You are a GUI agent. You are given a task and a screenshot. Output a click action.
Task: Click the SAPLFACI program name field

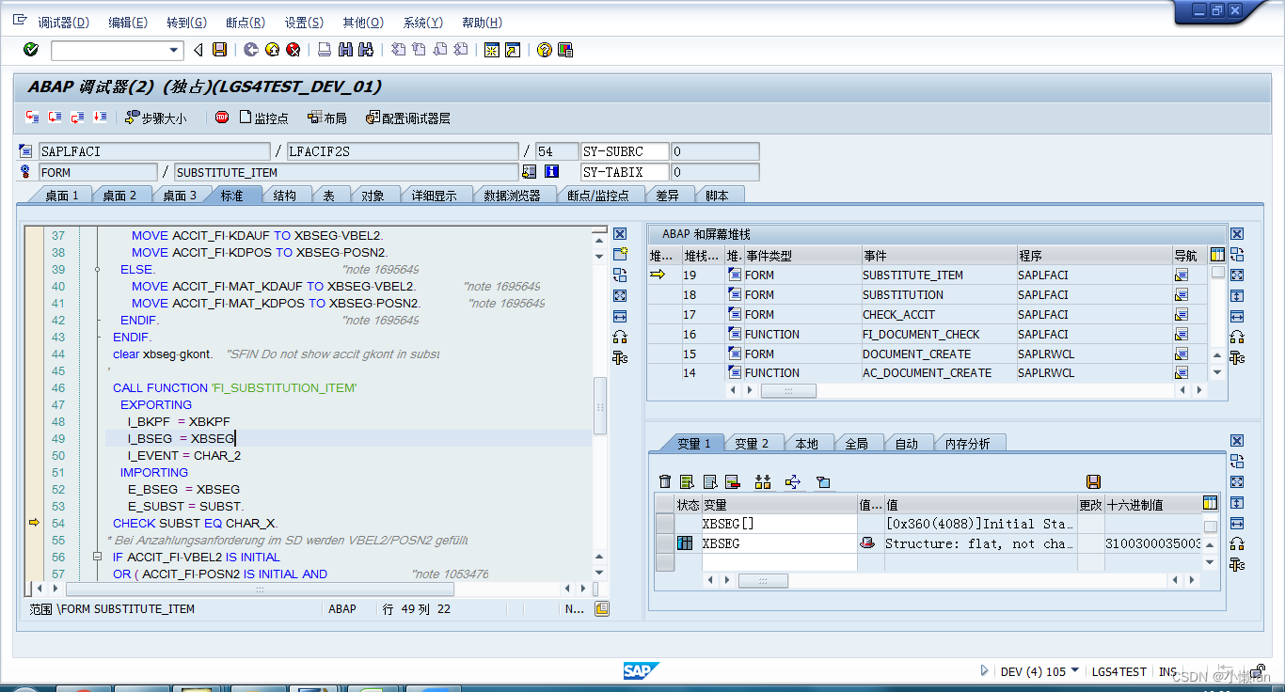pyautogui.click(x=153, y=151)
